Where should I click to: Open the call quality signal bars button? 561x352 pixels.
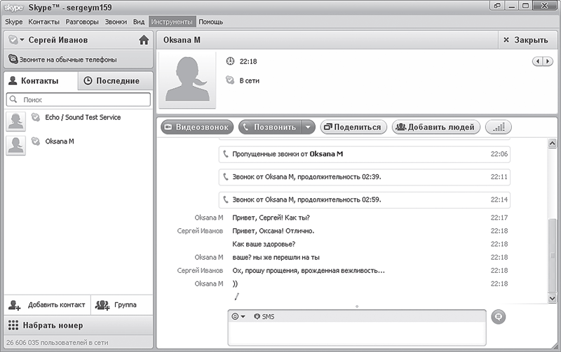(x=499, y=127)
